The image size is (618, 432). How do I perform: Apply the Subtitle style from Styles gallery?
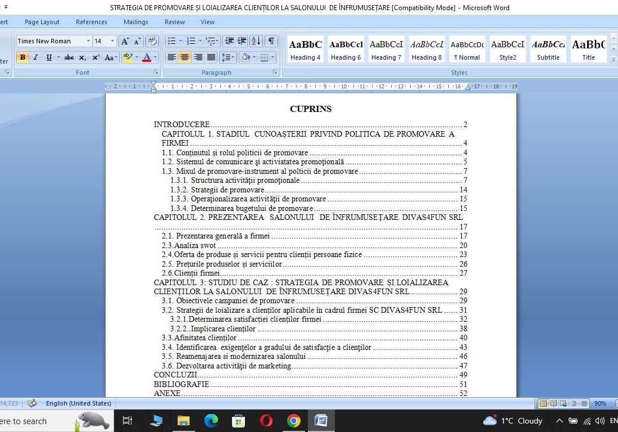pyautogui.click(x=548, y=49)
